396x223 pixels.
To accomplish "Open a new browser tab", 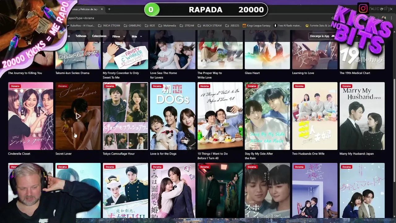I will (x=109, y=9).
